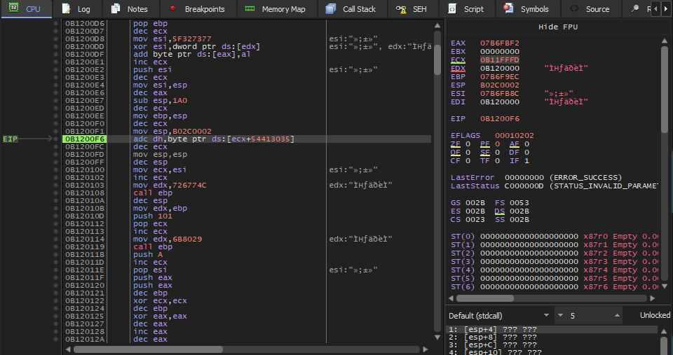Open the Log tab
The height and width of the screenshot is (355, 673).
click(76, 9)
